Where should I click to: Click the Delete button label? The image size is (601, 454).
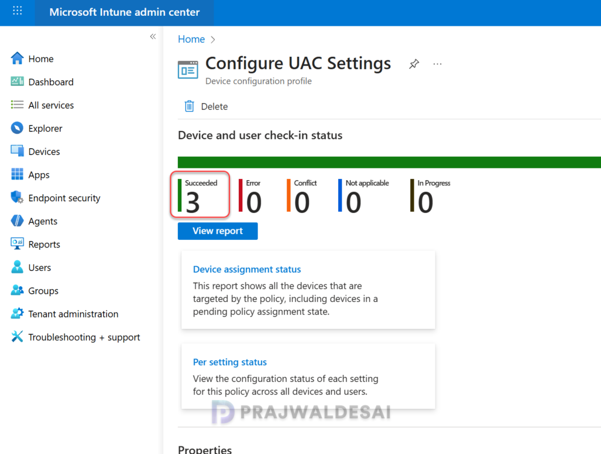pos(214,107)
